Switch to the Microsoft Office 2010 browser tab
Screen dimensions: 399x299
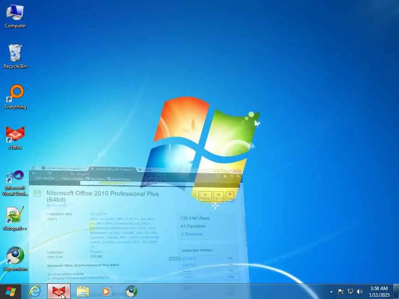coord(112,169)
